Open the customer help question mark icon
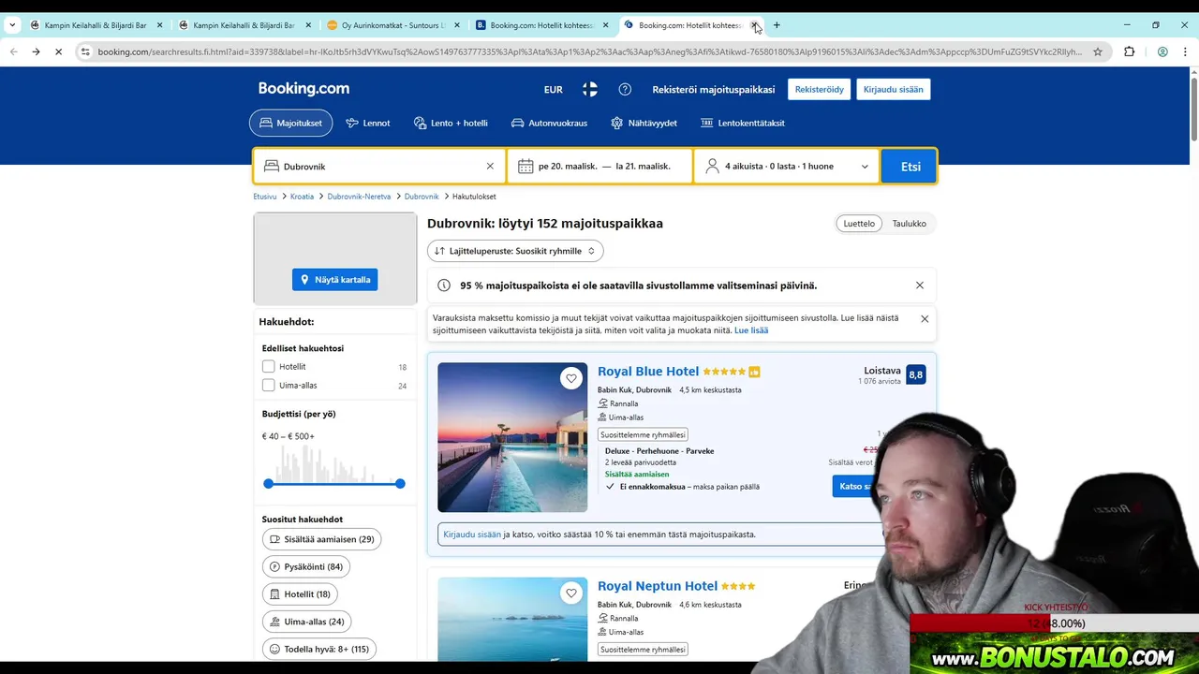Screen dimensions: 1199x674 click(x=625, y=89)
